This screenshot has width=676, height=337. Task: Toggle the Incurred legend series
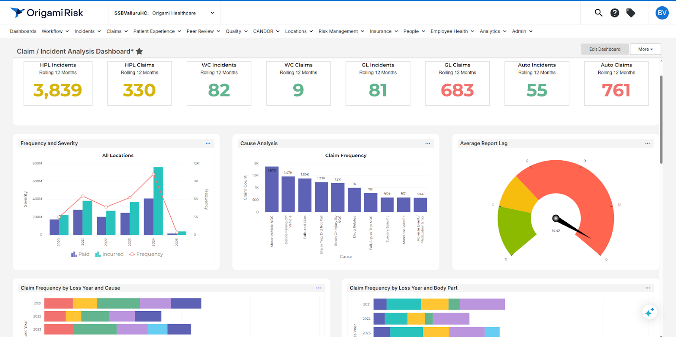click(x=109, y=254)
